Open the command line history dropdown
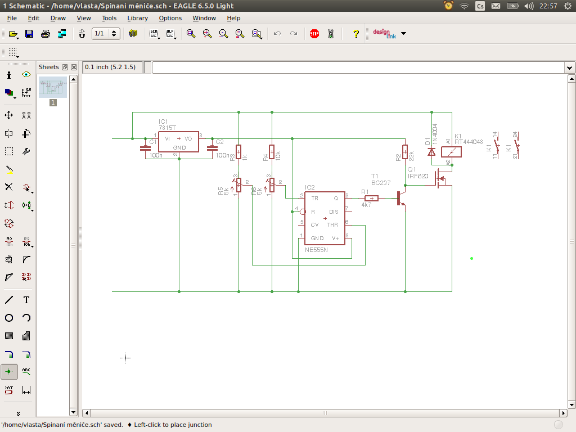The width and height of the screenshot is (576, 432). (x=569, y=67)
